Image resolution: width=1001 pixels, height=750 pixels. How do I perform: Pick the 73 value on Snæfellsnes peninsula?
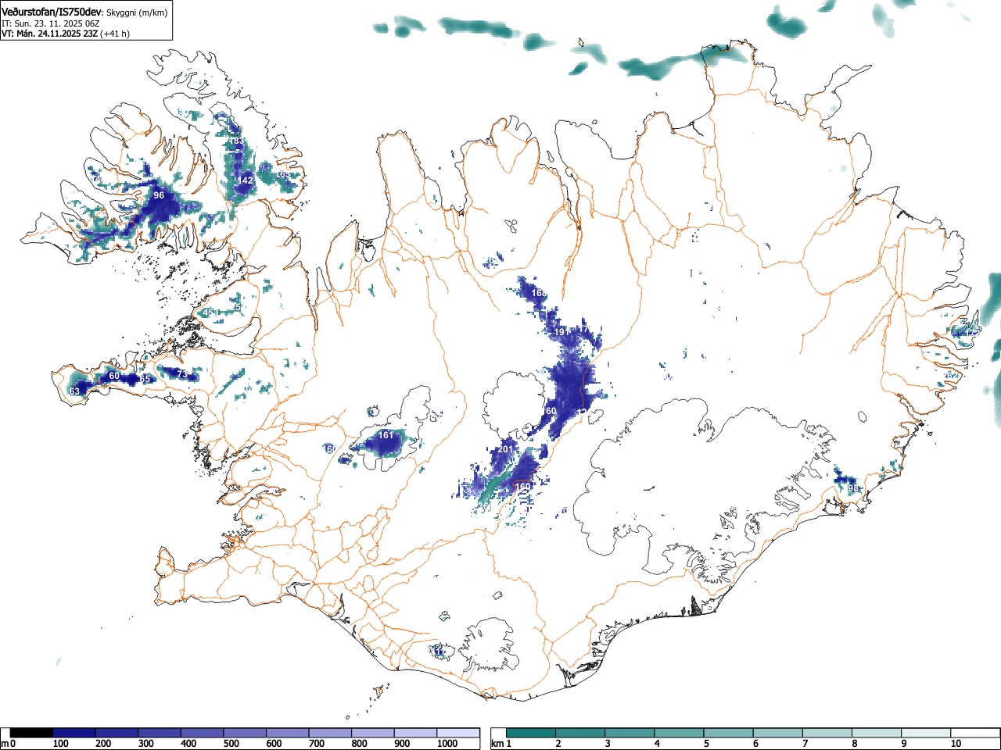point(182,374)
